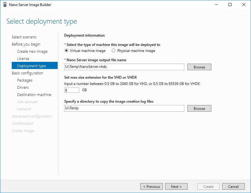Click the Advanced configuration step
This screenshot has height=193, width=251.
pos(32,116)
